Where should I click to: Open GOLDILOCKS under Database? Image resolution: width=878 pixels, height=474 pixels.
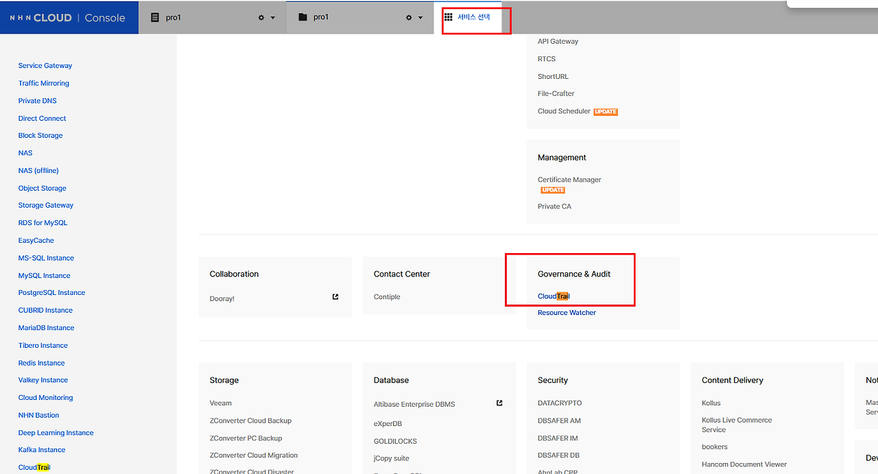(x=395, y=441)
